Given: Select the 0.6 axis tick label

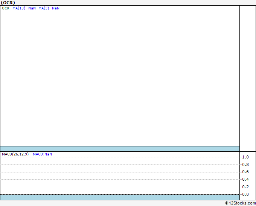Looking at the screenshot, I should point(245,172).
